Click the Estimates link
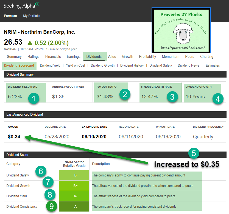 pos(213,65)
